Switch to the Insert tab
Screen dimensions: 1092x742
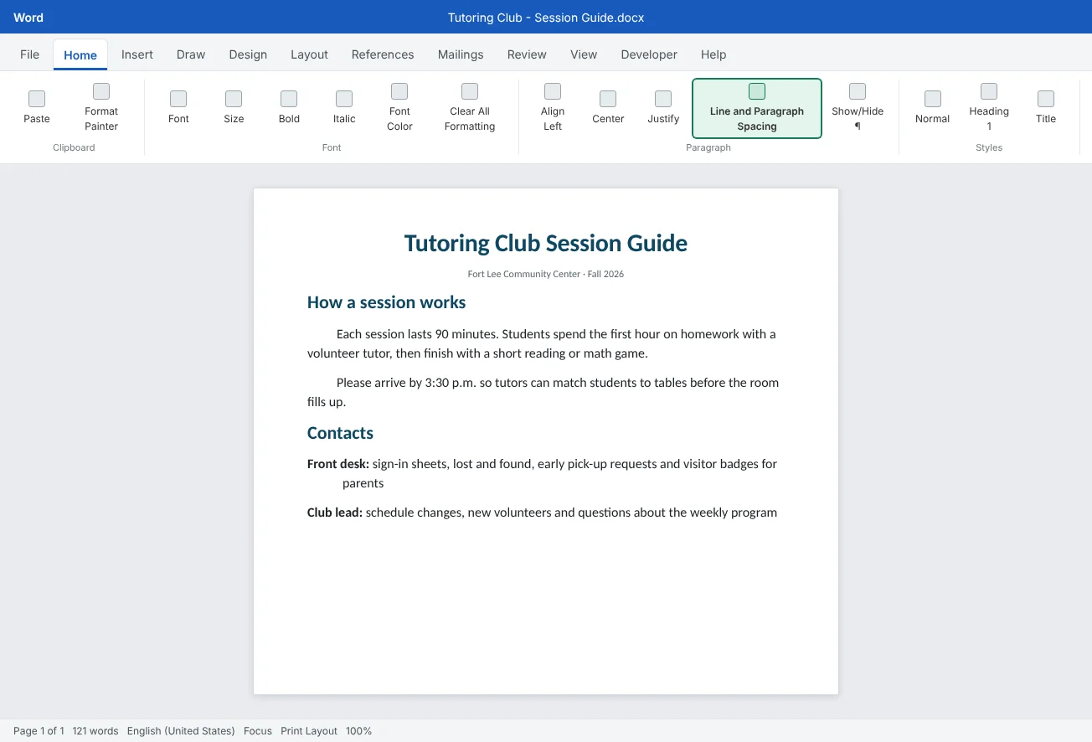tap(137, 54)
